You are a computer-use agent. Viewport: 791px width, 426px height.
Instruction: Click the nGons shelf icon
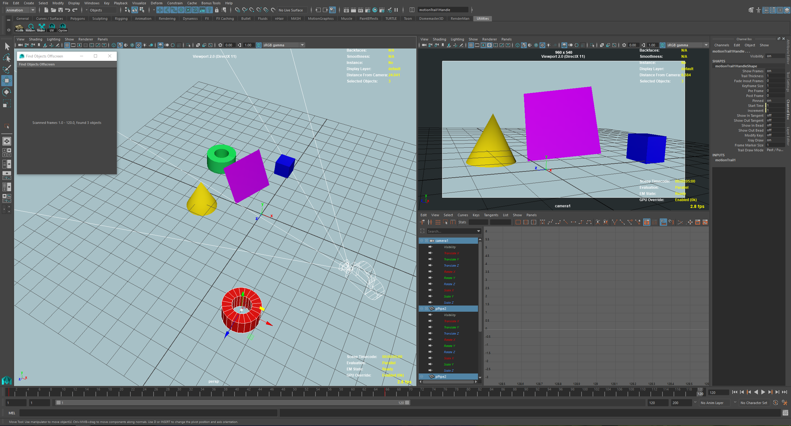19,28
